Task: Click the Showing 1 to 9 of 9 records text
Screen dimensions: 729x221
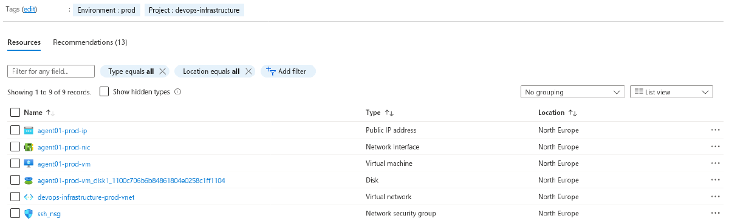Action: tap(49, 92)
